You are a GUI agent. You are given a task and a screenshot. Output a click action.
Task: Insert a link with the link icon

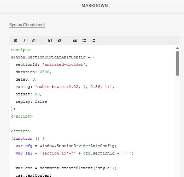(34, 41)
